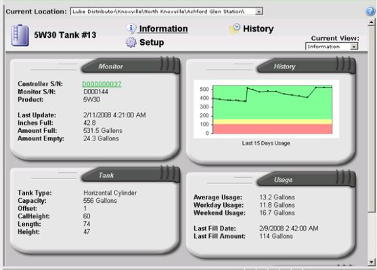Go to the History page link
The image size is (377, 270).
pos(259,28)
